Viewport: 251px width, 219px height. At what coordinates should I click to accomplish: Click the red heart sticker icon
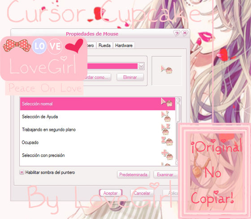(x=74, y=46)
